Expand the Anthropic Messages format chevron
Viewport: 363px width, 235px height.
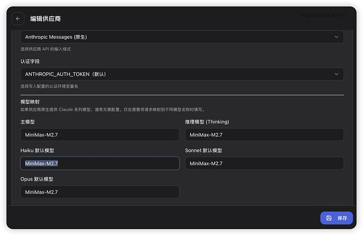[336, 37]
